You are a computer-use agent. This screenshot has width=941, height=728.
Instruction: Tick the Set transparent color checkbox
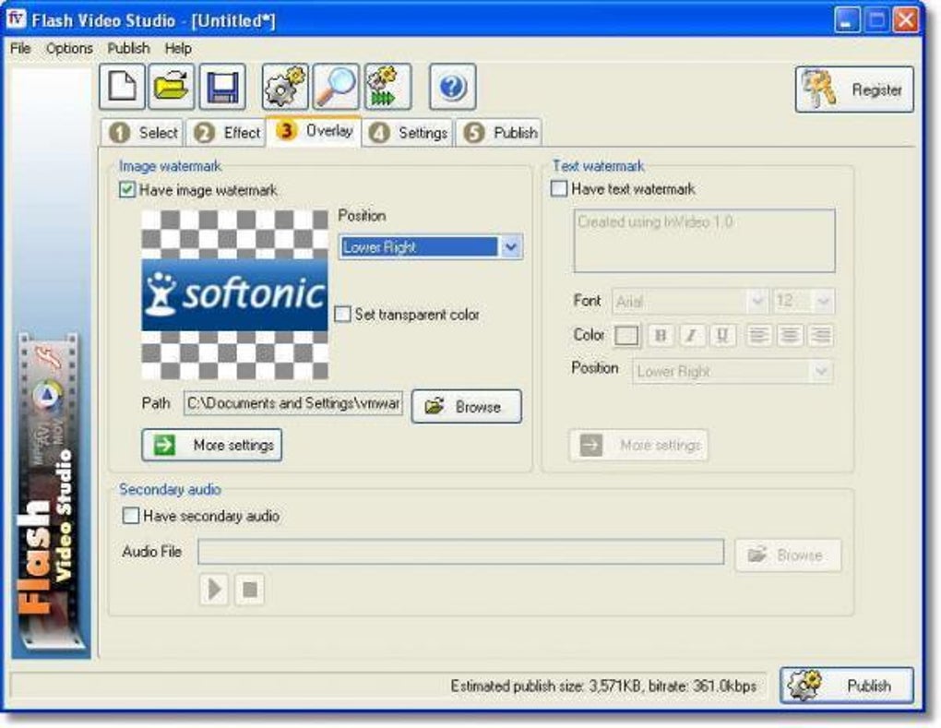pyautogui.click(x=342, y=314)
